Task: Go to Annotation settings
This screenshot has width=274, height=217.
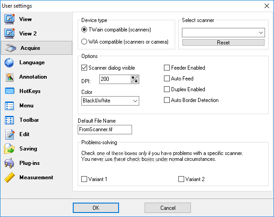Action: (33, 77)
